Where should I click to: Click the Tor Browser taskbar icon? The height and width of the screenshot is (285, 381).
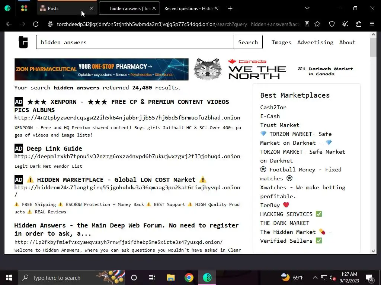(207, 278)
